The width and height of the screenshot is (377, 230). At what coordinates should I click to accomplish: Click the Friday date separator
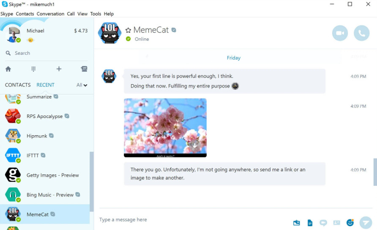(x=234, y=58)
